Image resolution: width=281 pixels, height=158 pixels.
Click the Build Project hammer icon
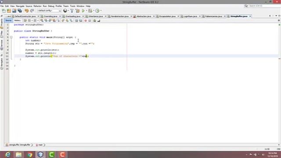tap(72, 11)
